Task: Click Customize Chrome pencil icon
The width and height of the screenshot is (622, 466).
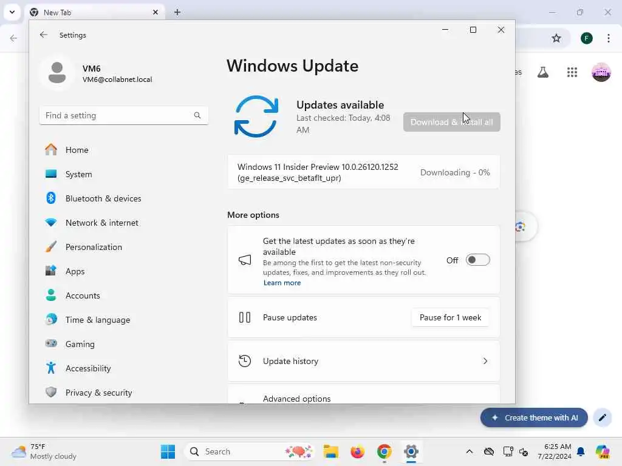Action: coord(602,417)
